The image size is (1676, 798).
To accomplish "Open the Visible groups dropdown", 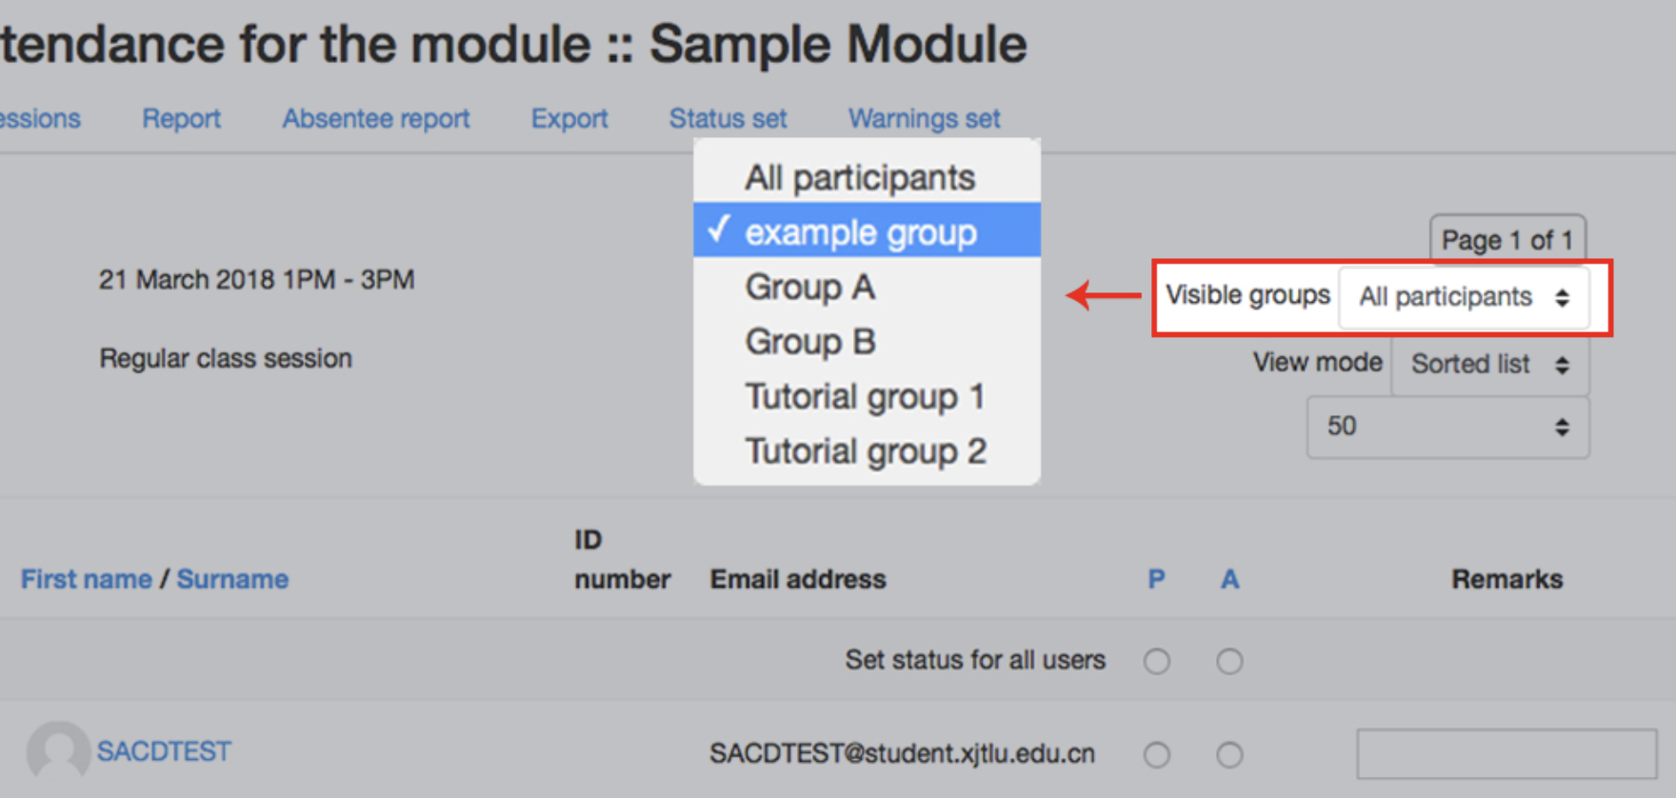I will click(1464, 297).
